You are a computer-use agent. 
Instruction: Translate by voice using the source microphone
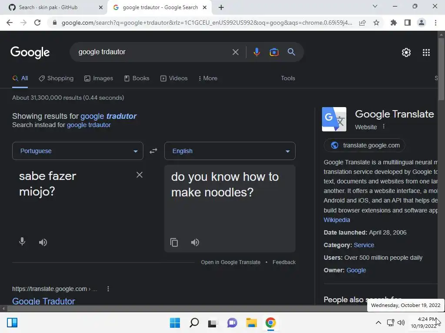[x=22, y=242]
